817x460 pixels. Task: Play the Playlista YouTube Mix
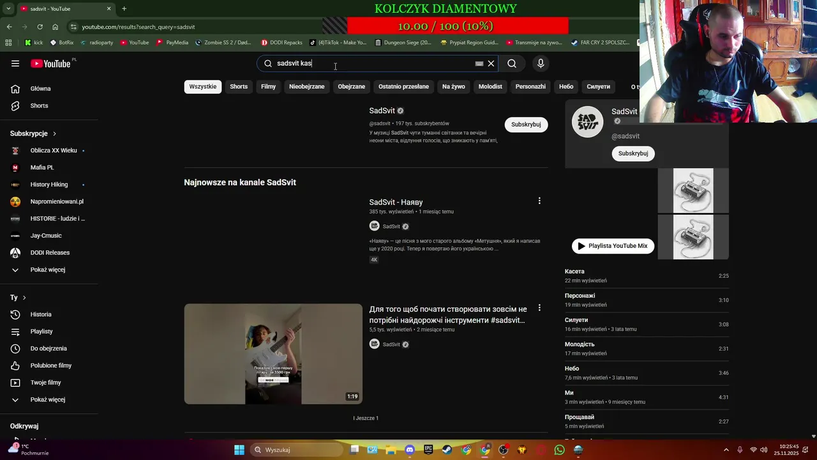click(613, 246)
